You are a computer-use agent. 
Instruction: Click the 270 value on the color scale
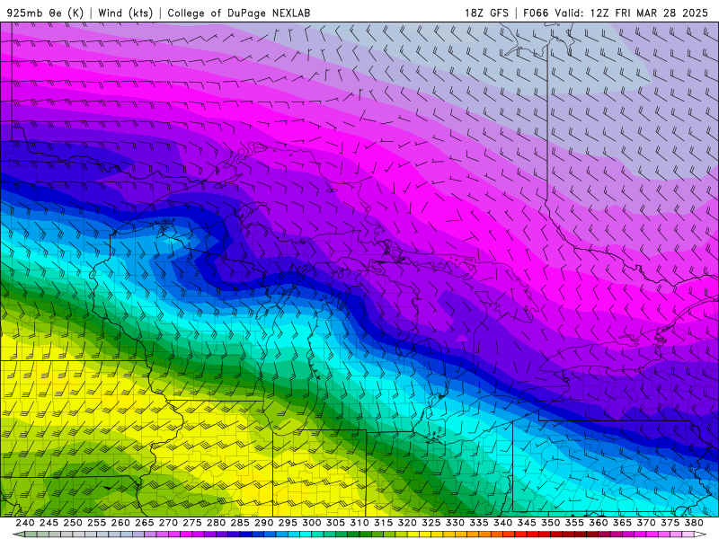[x=168, y=523]
